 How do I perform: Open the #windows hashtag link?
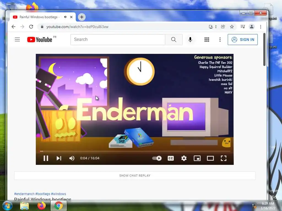(58, 194)
